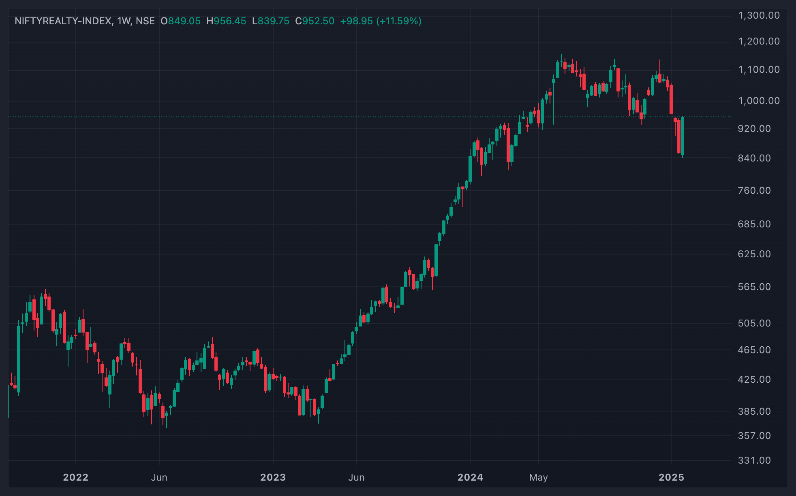Click the 331.00 price scale label
This screenshot has height=496, width=796.
tap(754, 460)
